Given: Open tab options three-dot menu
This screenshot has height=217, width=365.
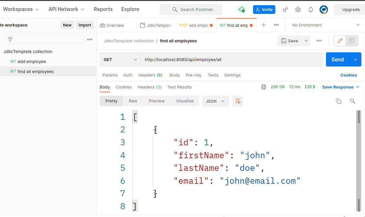Looking at the screenshot, I should coord(276,25).
